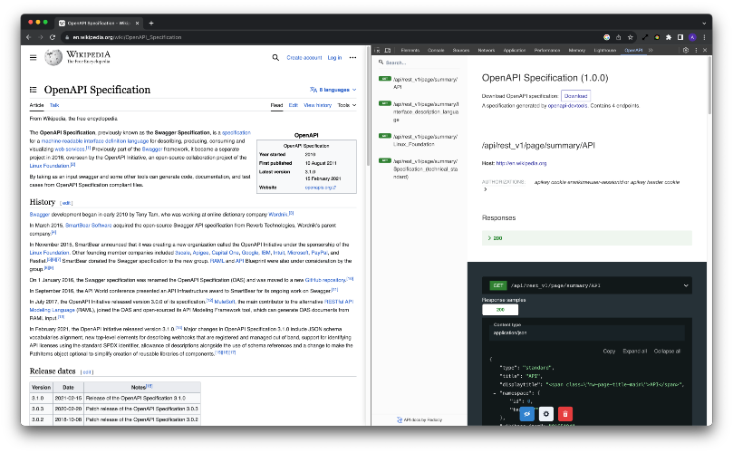Open the Wikipedia main menu hamburger icon
This screenshot has height=453, width=733.
[33, 57]
